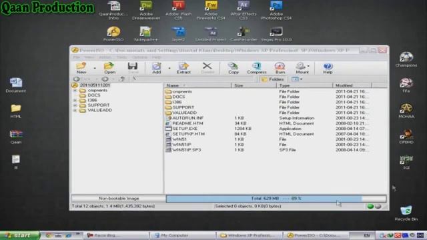This screenshot has width=427, height=240.
Task: Sort by the Modified column header
Action: (352, 85)
